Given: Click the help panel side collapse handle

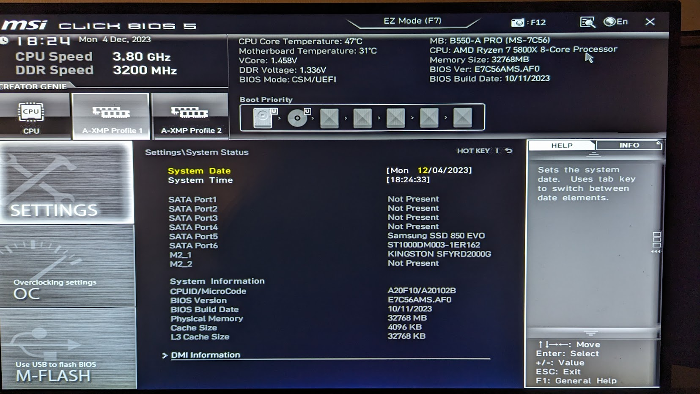Looking at the screenshot, I should (656, 242).
